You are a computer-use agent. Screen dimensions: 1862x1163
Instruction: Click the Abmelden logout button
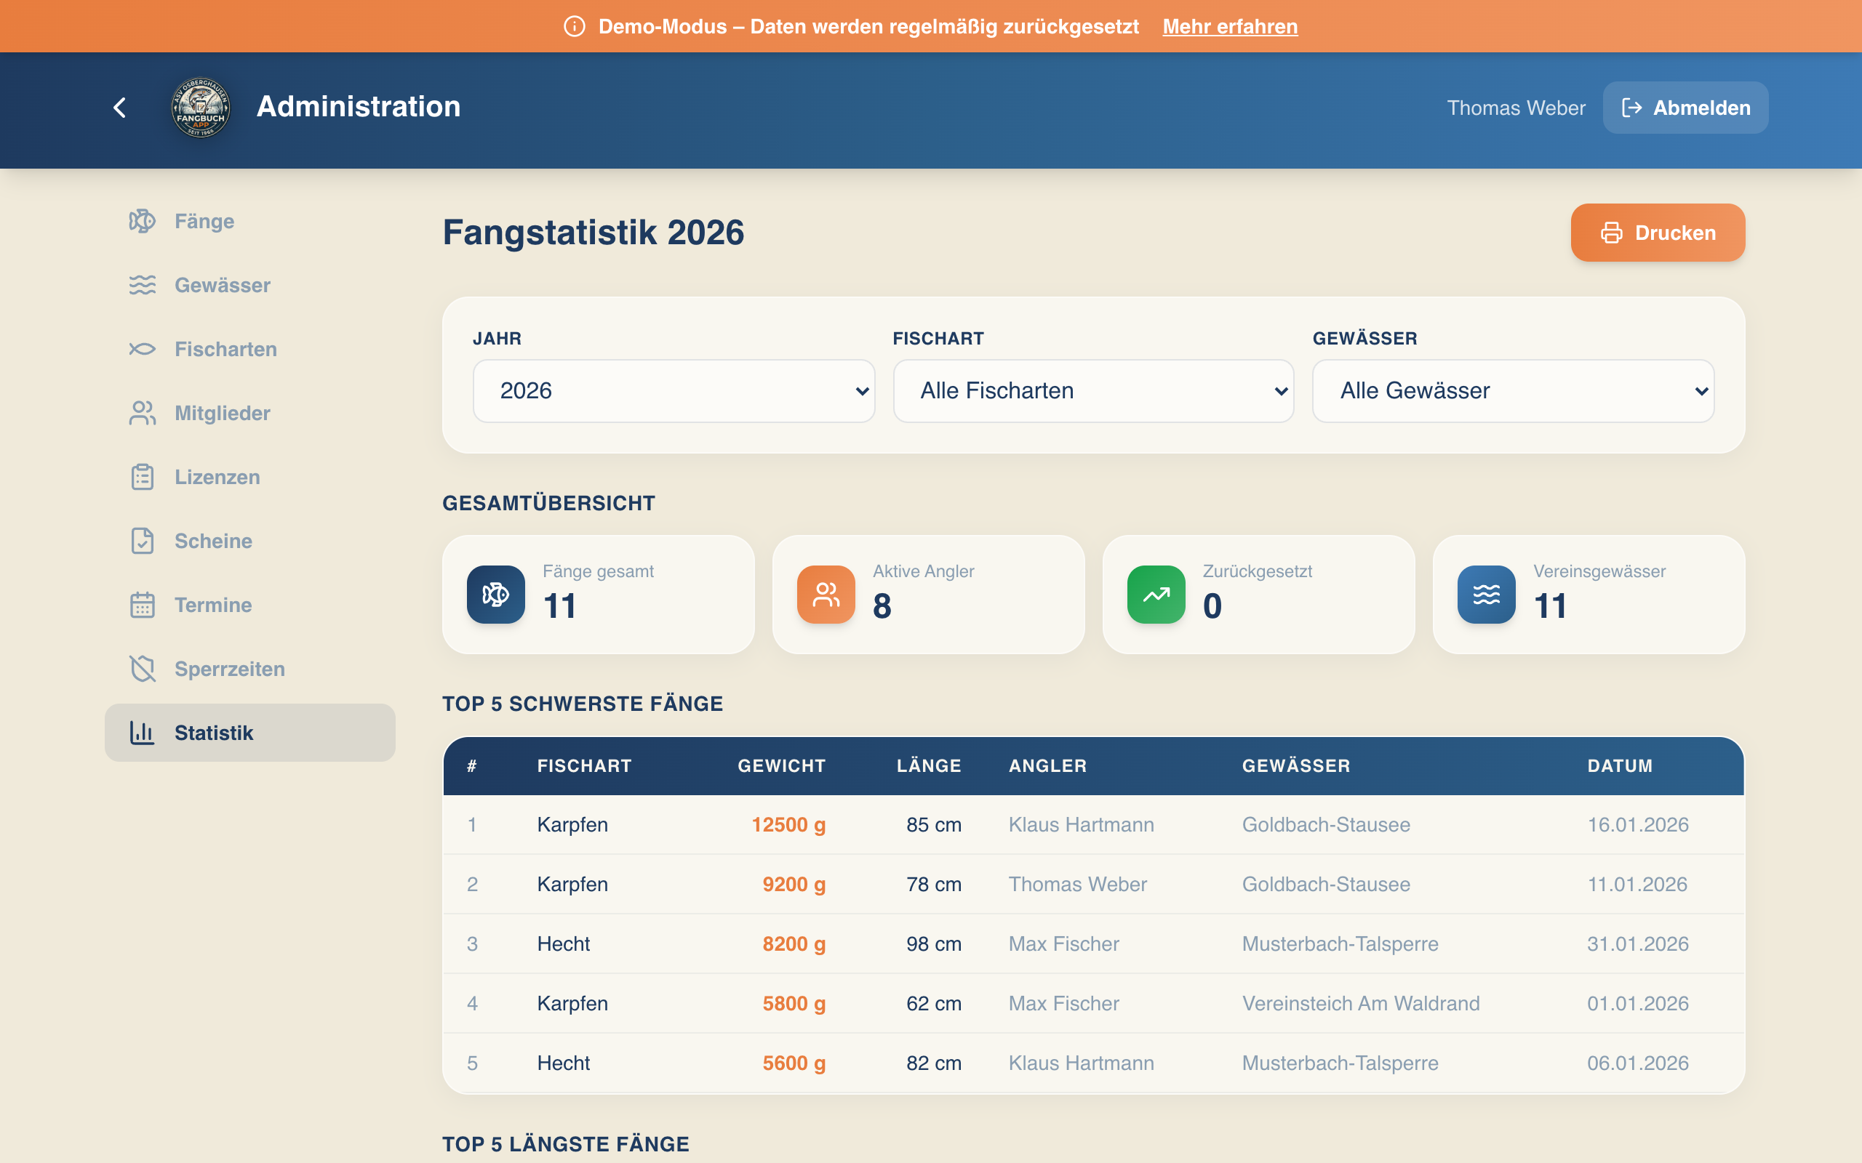point(1685,107)
